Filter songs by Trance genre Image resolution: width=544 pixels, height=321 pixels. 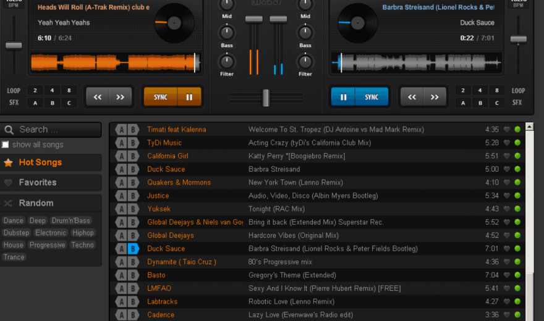(x=14, y=257)
